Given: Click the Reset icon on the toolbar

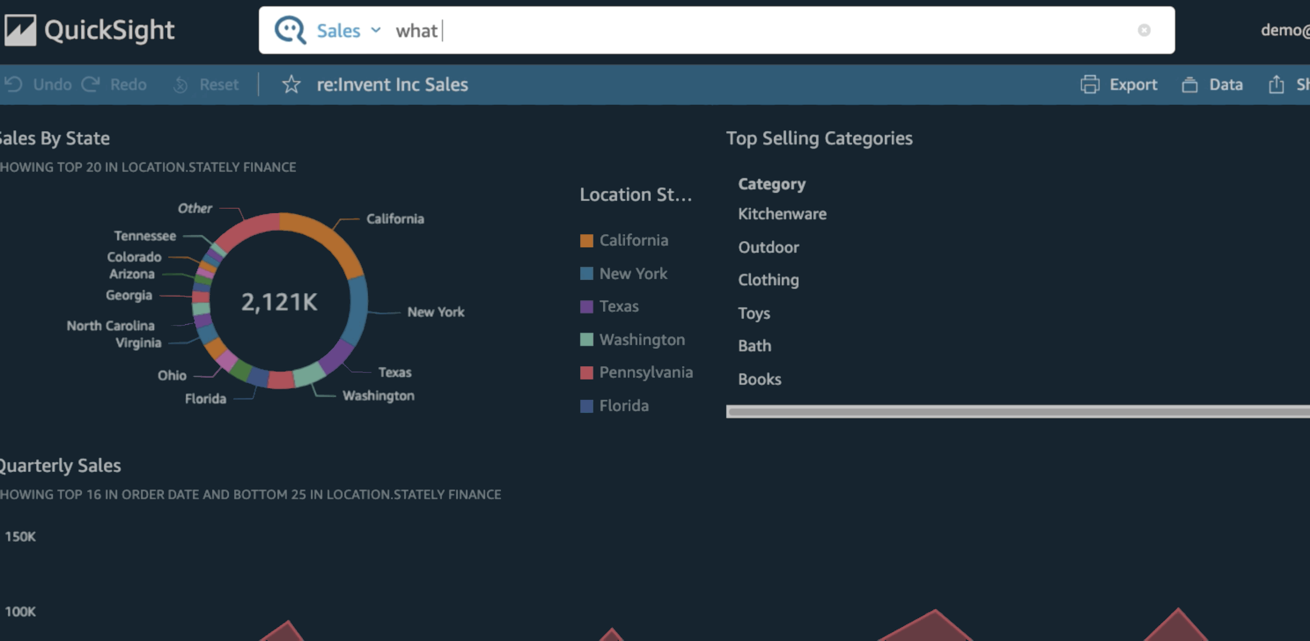Looking at the screenshot, I should point(180,85).
